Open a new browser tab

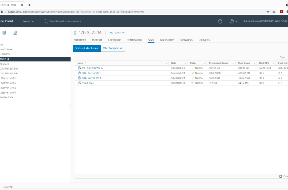(29, 5)
